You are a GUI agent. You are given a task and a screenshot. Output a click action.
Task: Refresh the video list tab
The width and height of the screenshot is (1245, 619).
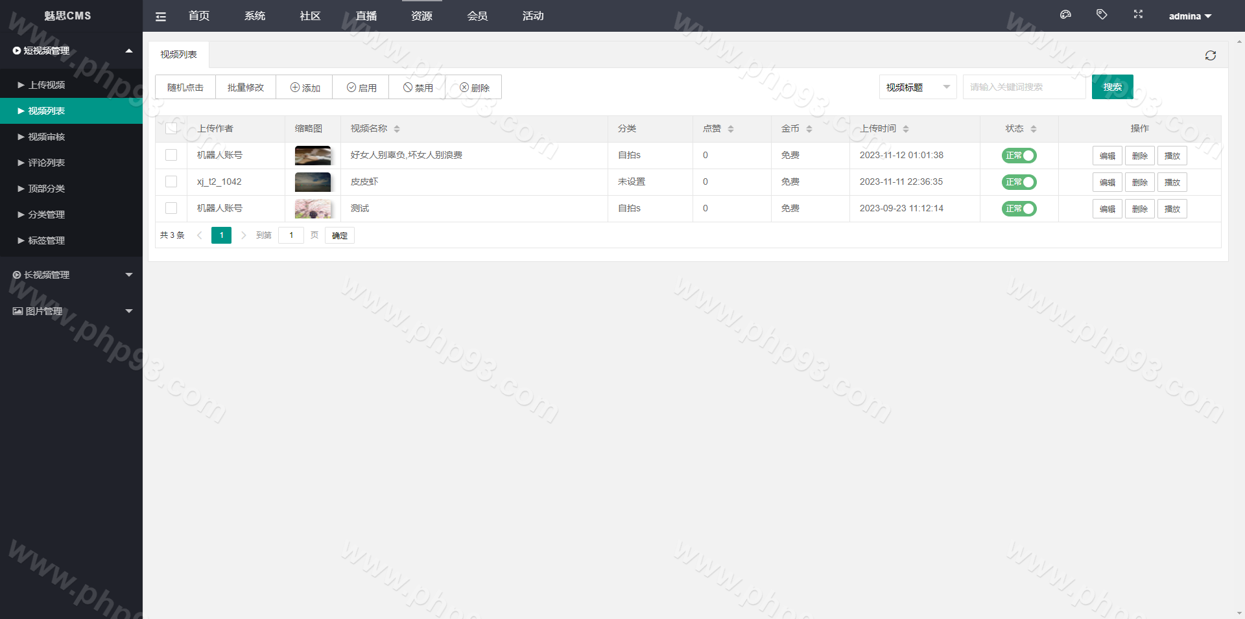point(1210,56)
